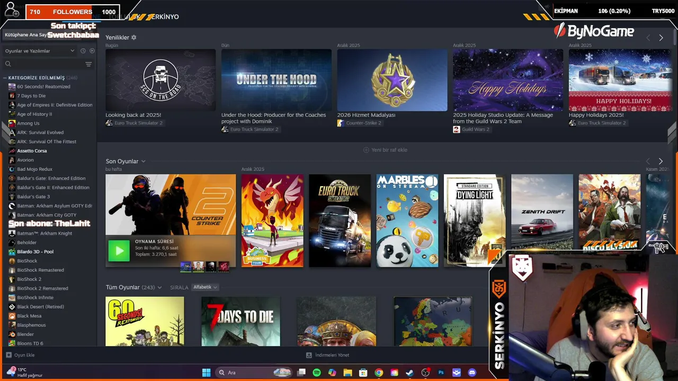The image size is (678, 381).
Task: Expand the Son Oyunlar shelf menu
Action: point(143,161)
